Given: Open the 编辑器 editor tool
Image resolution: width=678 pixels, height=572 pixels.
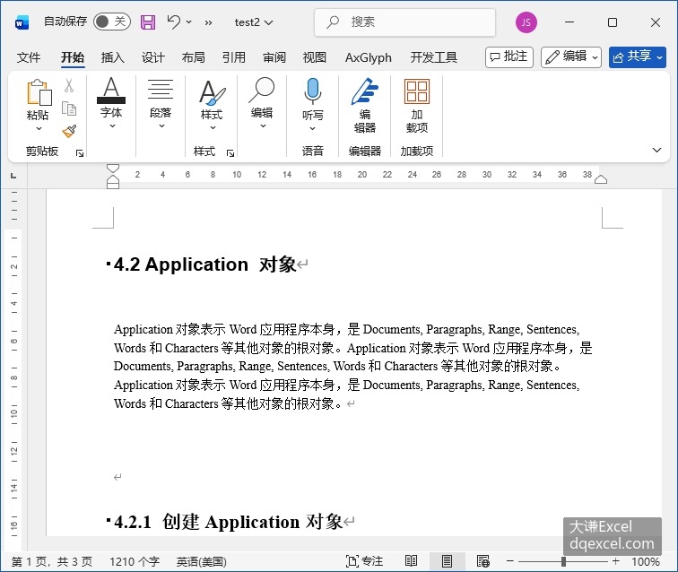Looking at the screenshot, I should coord(365,106).
